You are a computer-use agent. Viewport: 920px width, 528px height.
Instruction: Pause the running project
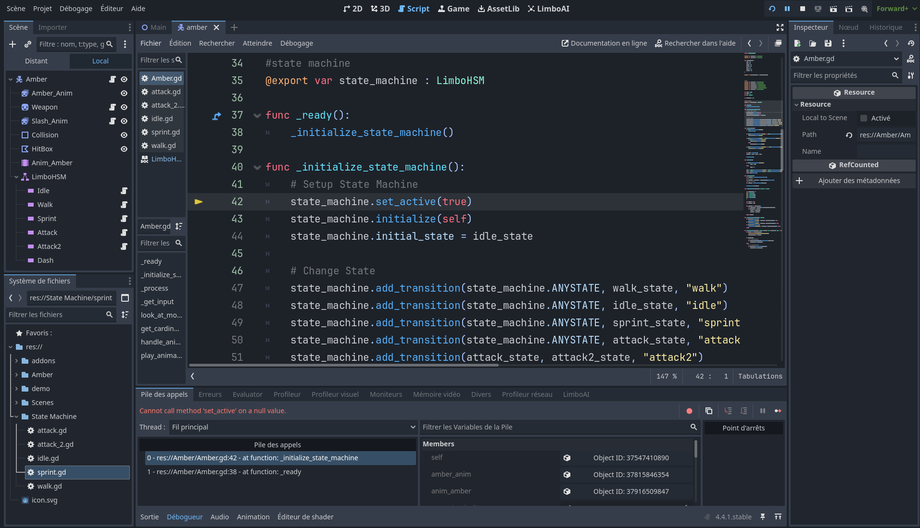point(787,9)
